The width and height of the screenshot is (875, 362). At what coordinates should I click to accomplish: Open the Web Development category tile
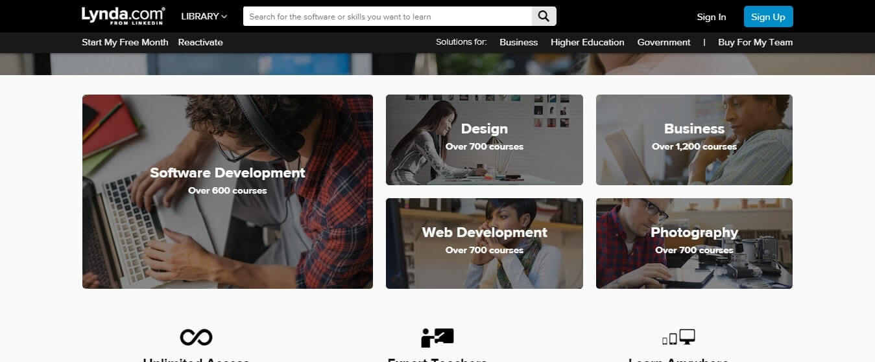point(485,243)
